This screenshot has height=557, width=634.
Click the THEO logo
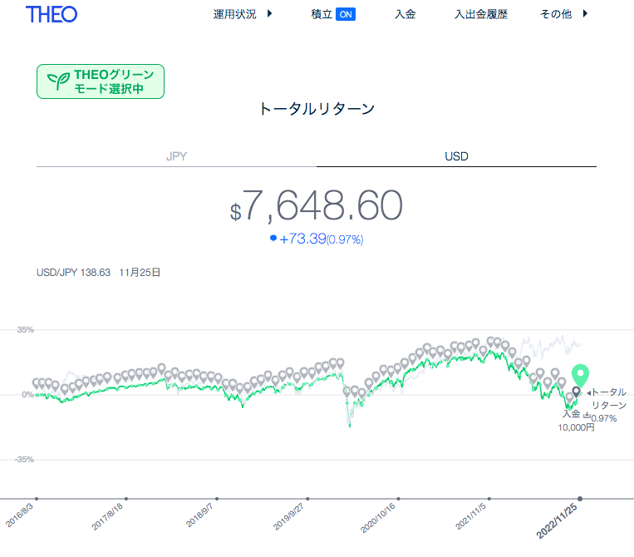pos(52,15)
